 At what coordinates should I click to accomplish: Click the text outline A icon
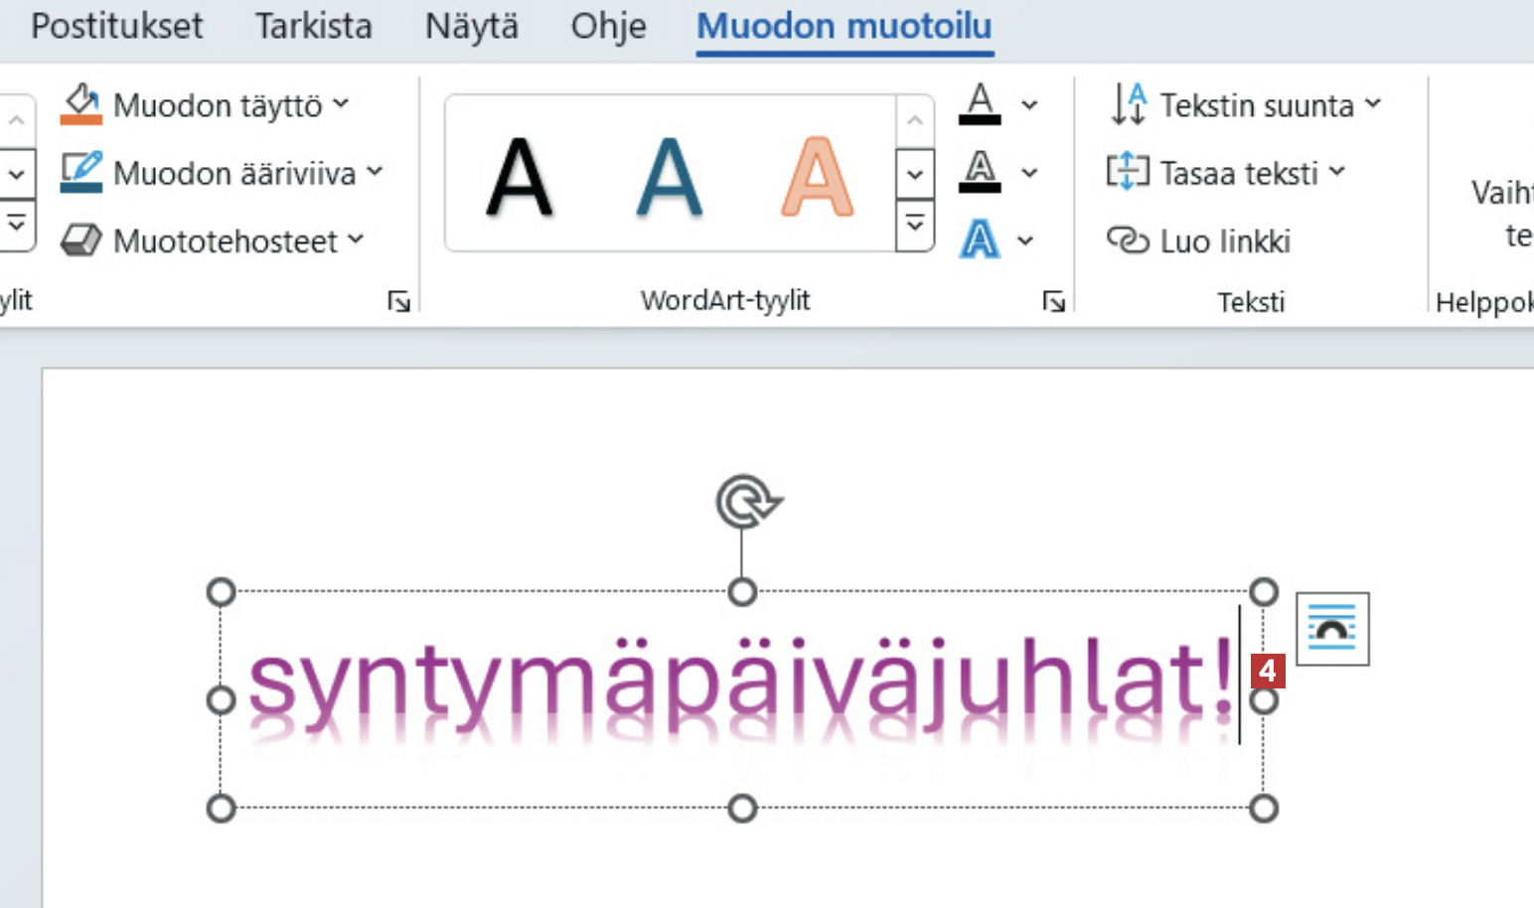pos(980,172)
